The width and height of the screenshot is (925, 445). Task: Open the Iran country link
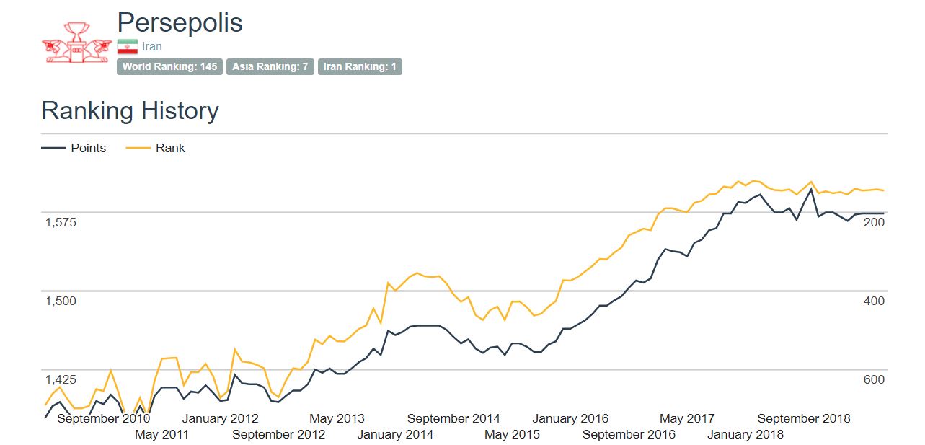click(x=152, y=47)
